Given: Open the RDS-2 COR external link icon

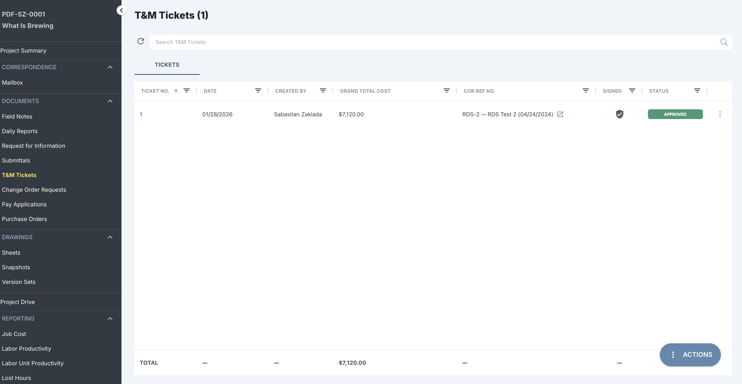Looking at the screenshot, I should point(560,114).
